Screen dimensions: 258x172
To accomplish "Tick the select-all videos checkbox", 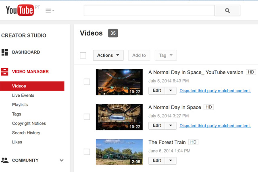I will click(x=83, y=55).
